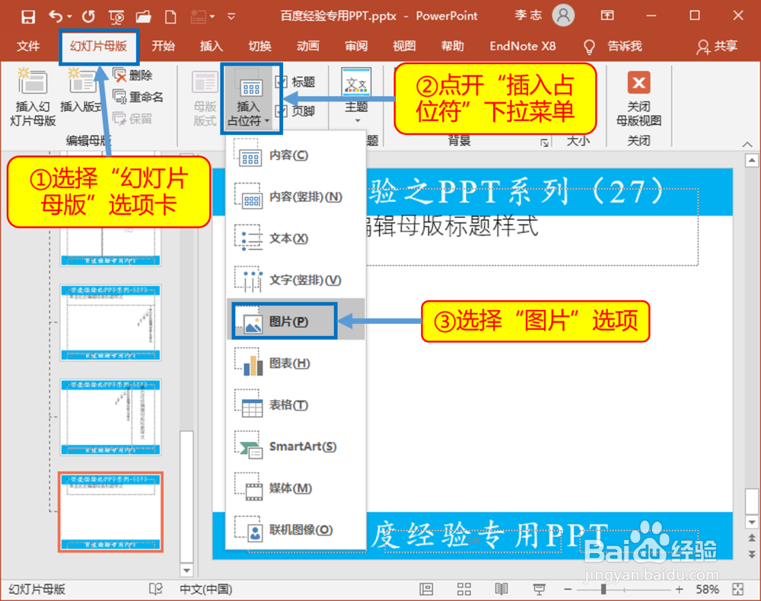Switch to the 审阅 tab
The height and width of the screenshot is (601, 761).
click(356, 46)
